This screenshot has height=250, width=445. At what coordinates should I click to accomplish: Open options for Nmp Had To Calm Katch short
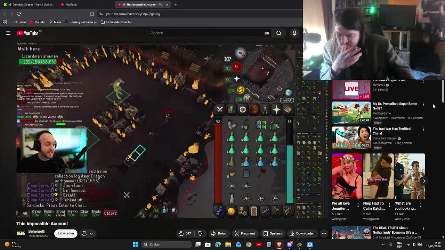[x=389, y=205]
